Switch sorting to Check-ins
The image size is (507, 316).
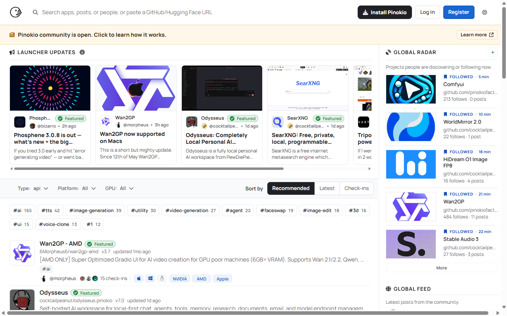pos(356,188)
